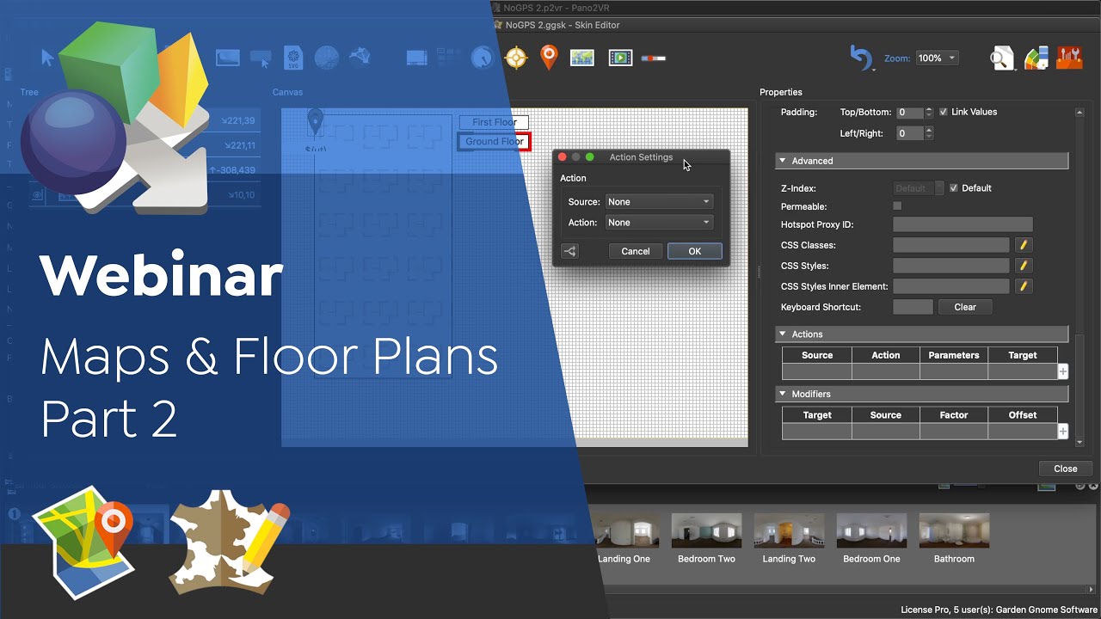Click the CSS Styles input field

(951, 266)
